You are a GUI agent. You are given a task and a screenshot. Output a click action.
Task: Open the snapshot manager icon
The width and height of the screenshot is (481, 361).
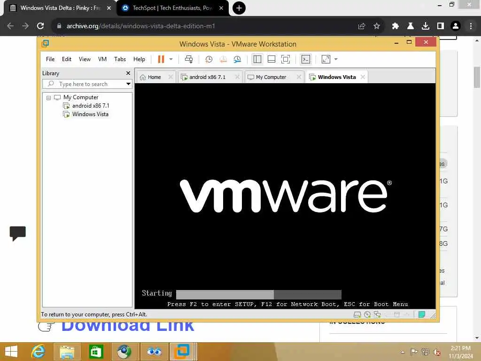click(x=237, y=59)
